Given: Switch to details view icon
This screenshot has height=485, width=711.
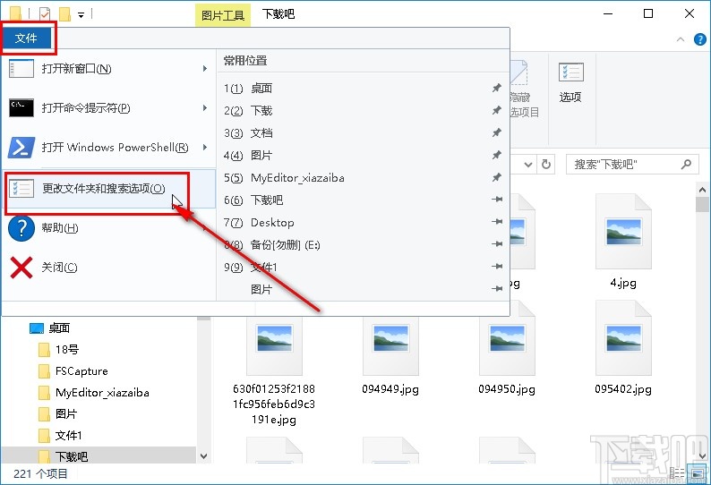Looking at the screenshot, I should point(677,473).
